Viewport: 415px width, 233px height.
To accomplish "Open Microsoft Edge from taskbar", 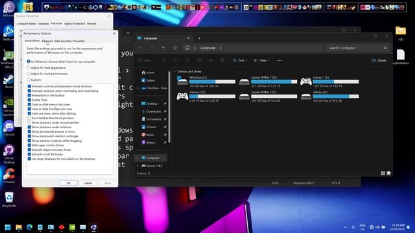I will [x=29, y=227].
